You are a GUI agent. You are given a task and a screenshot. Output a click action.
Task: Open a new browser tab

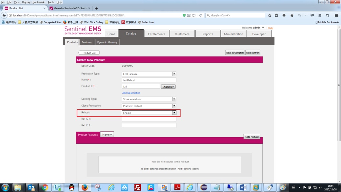coord(96,8)
